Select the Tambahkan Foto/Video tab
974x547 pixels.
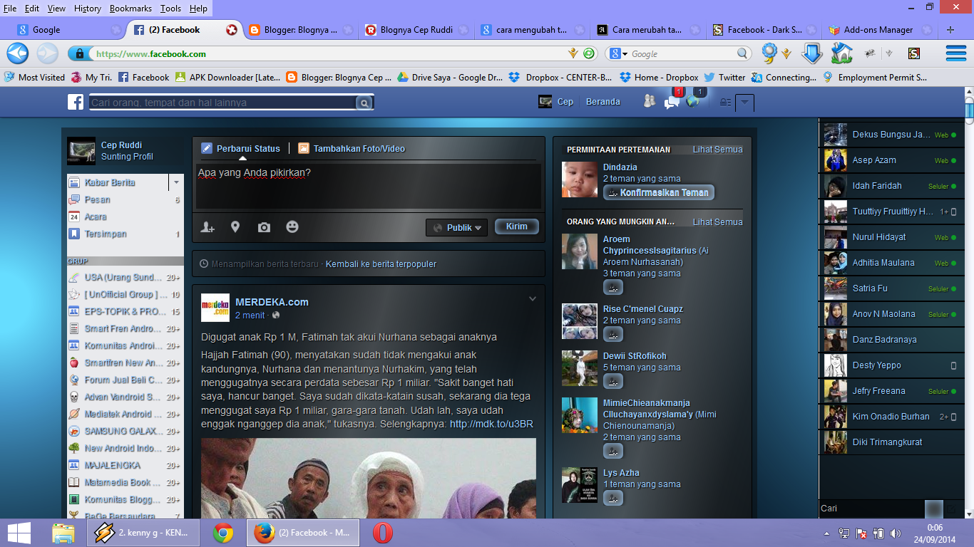352,149
